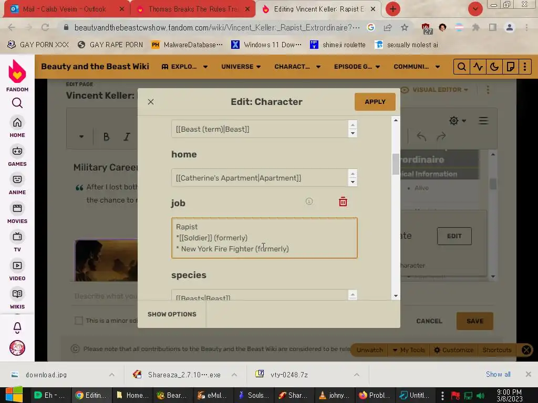
Task: Open wiki discussions note icon
Action: 511,67
